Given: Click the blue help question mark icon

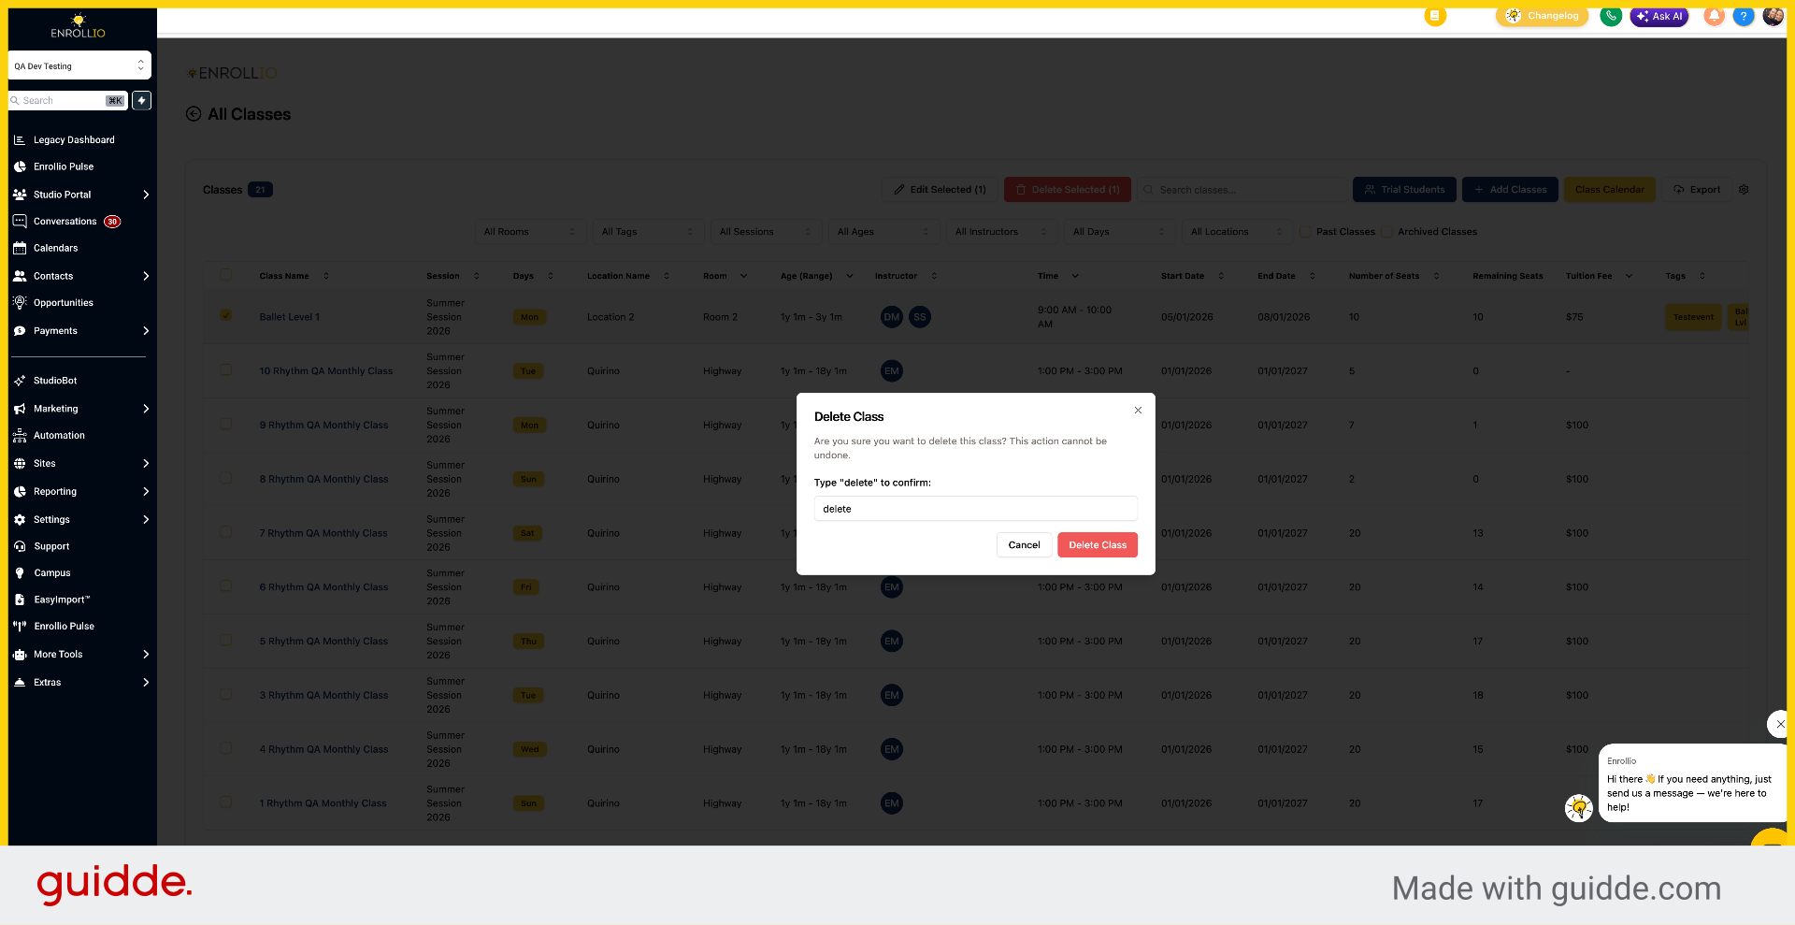Looking at the screenshot, I should (1743, 16).
